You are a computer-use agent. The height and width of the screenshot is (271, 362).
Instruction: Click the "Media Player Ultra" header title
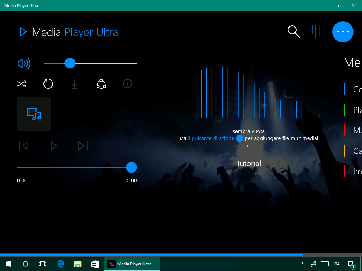pyautogui.click(x=75, y=32)
